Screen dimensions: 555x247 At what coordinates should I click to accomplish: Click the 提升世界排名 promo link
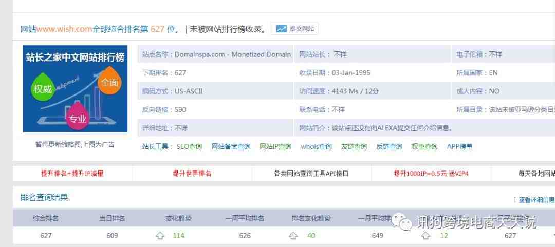pyautogui.click(x=192, y=174)
